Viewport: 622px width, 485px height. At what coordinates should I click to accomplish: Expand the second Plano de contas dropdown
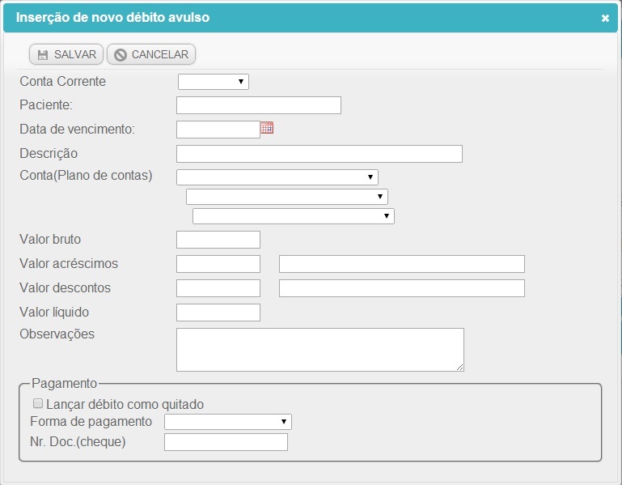[x=287, y=197]
